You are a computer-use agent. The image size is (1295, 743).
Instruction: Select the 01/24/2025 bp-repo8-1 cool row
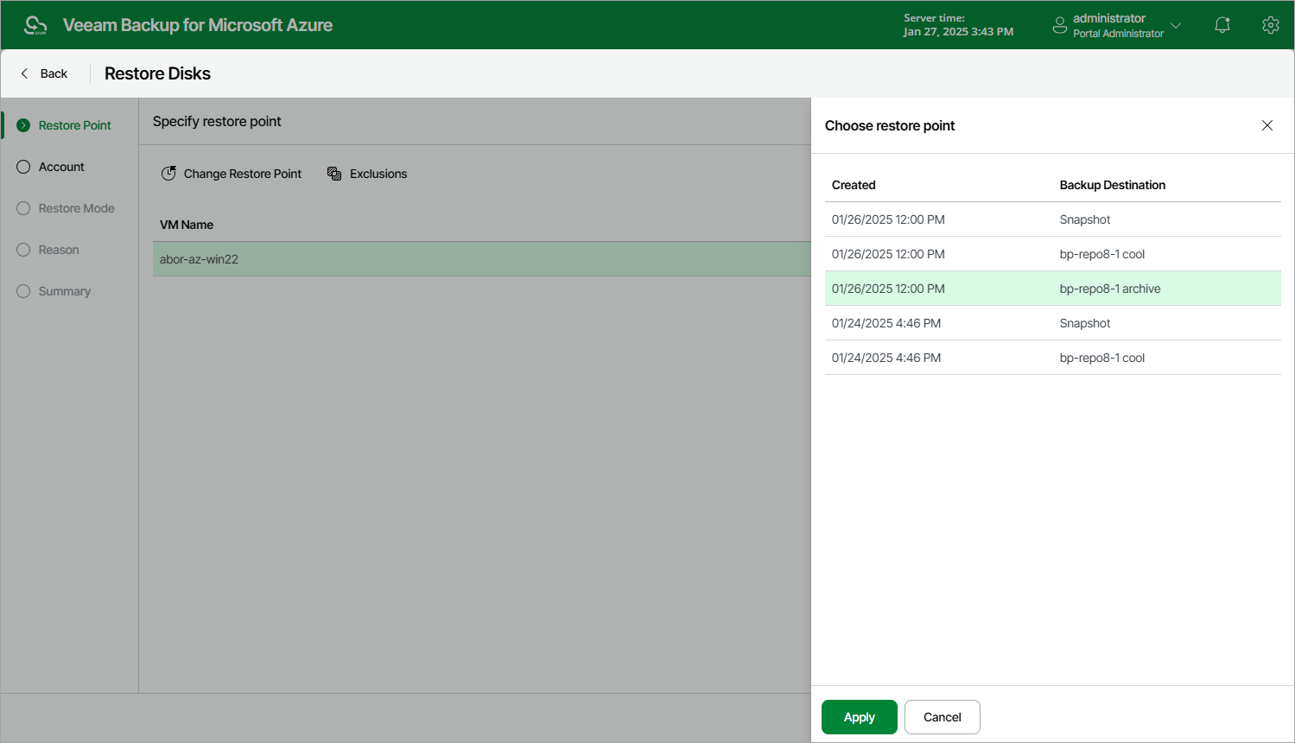1053,358
